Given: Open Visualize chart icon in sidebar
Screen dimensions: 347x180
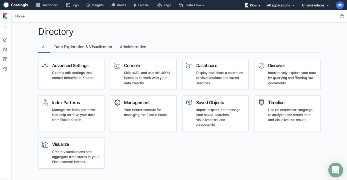Looking at the screenshot, I should point(5,49).
